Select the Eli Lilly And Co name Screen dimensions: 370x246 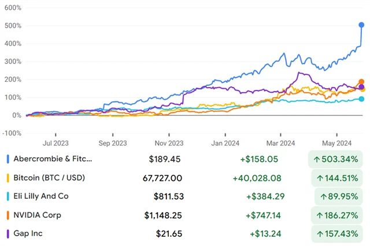43,196
